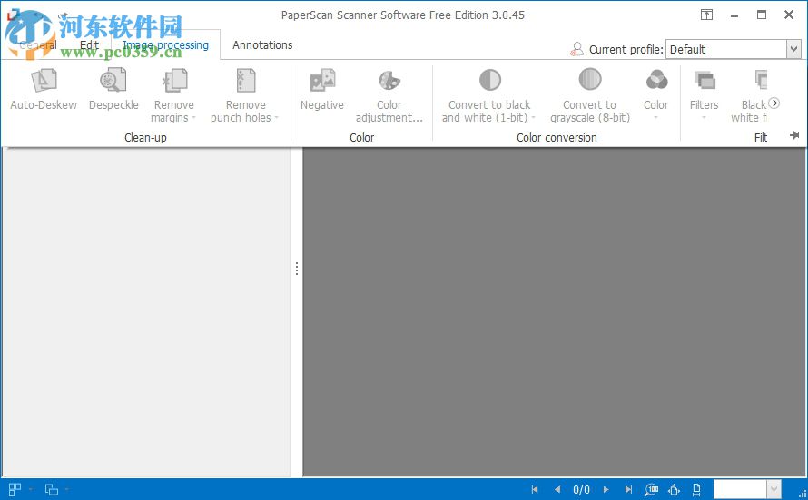The height and width of the screenshot is (500, 808).
Task: Click the Remove margins tool
Action: tap(173, 96)
